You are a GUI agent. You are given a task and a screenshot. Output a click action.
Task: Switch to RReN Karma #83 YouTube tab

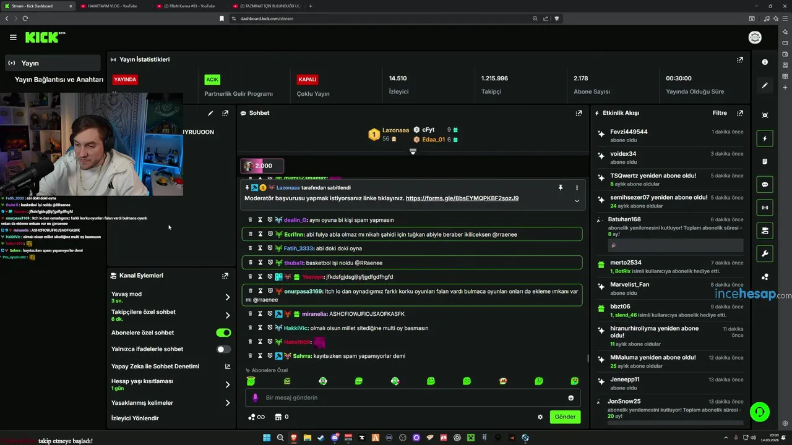click(x=189, y=6)
